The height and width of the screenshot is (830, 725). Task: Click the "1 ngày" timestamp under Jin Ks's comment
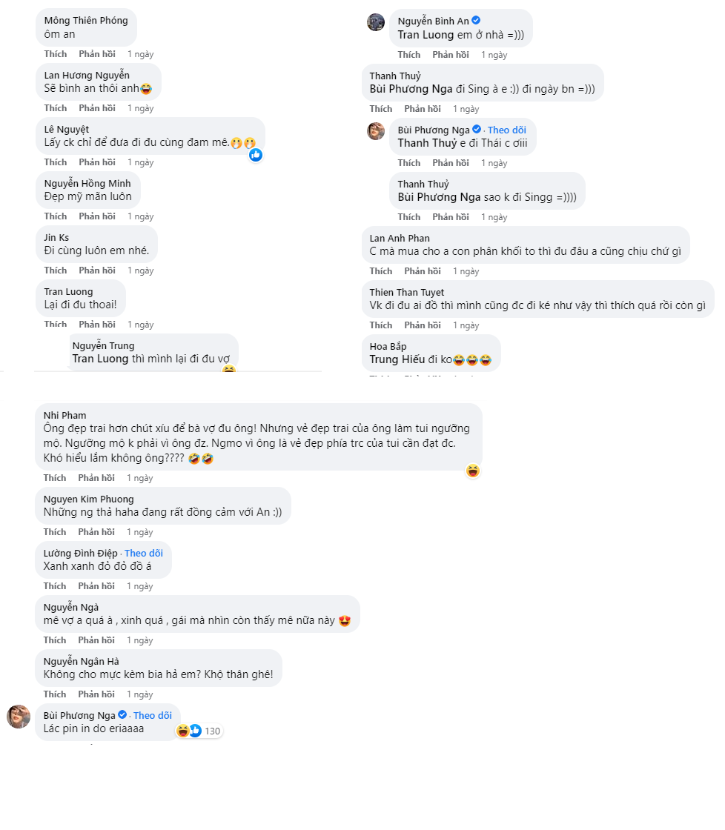(x=140, y=270)
